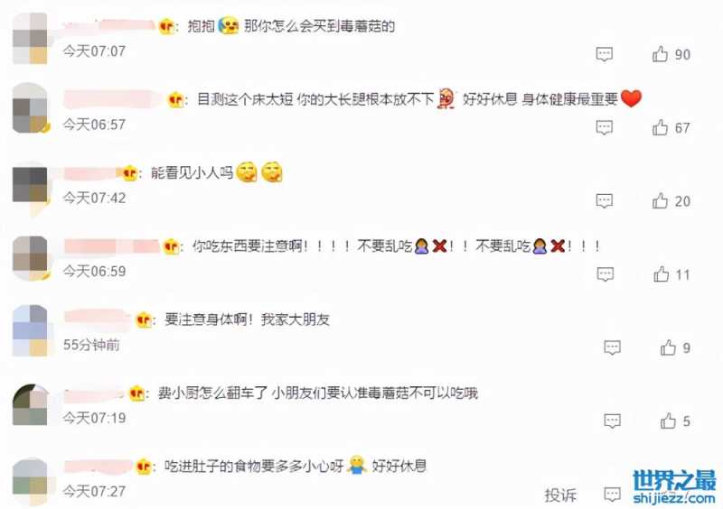Image resolution: width=723 pixels, height=509 pixels.
Task: Open avatar of the 55分钟前 commenter
Action: (30, 330)
